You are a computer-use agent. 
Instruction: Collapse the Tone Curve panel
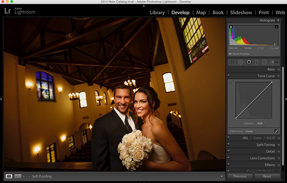coord(279,76)
